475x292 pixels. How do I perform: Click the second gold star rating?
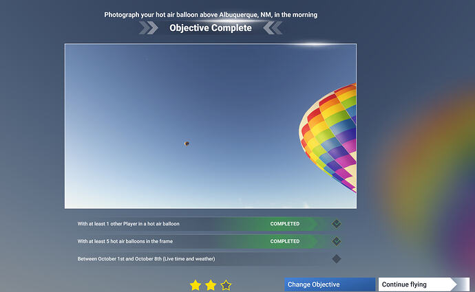point(211,284)
